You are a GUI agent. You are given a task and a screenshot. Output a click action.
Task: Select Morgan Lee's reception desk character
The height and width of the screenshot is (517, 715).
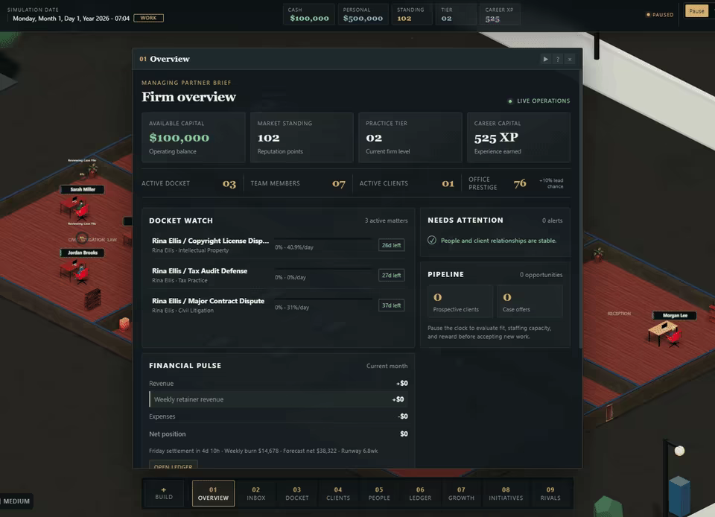tap(673, 337)
